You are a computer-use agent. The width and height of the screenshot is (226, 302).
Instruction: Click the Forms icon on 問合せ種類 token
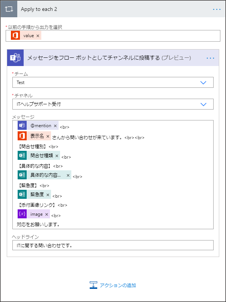click(x=22, y=155)
